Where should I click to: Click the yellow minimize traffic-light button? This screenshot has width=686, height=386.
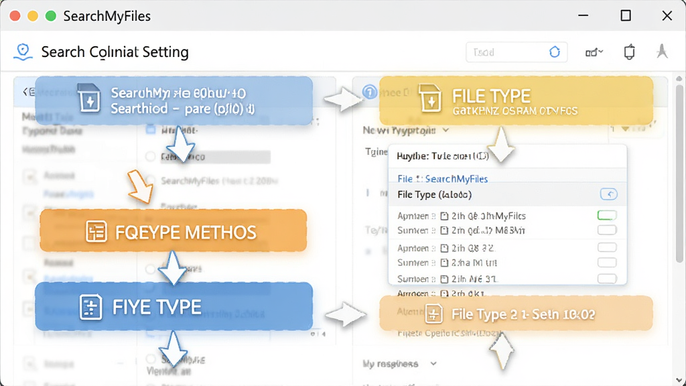33,16
